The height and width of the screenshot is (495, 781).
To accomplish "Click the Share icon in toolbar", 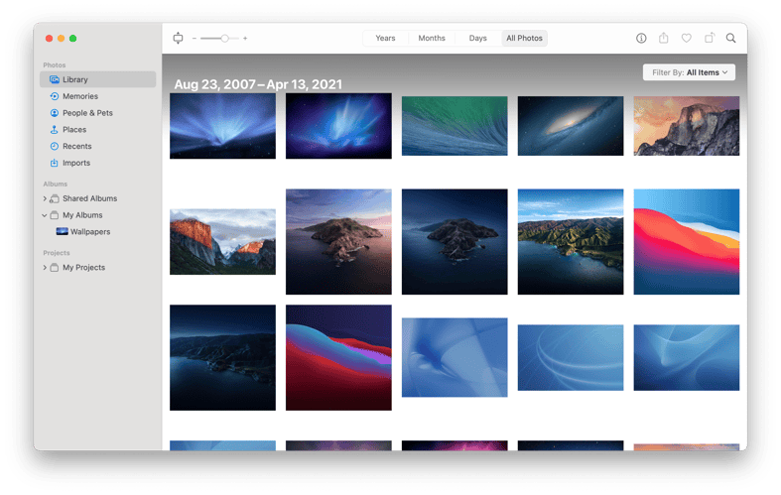I will tap(664, 38).
